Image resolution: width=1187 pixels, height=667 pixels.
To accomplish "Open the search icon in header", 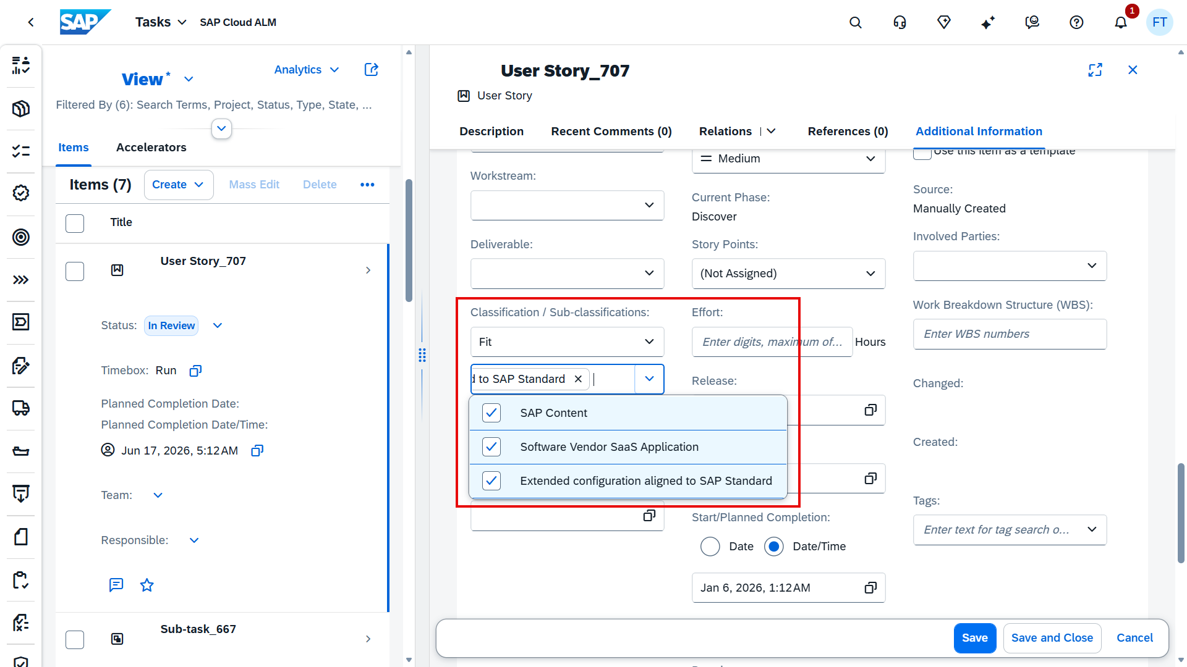I will point(856,22).
